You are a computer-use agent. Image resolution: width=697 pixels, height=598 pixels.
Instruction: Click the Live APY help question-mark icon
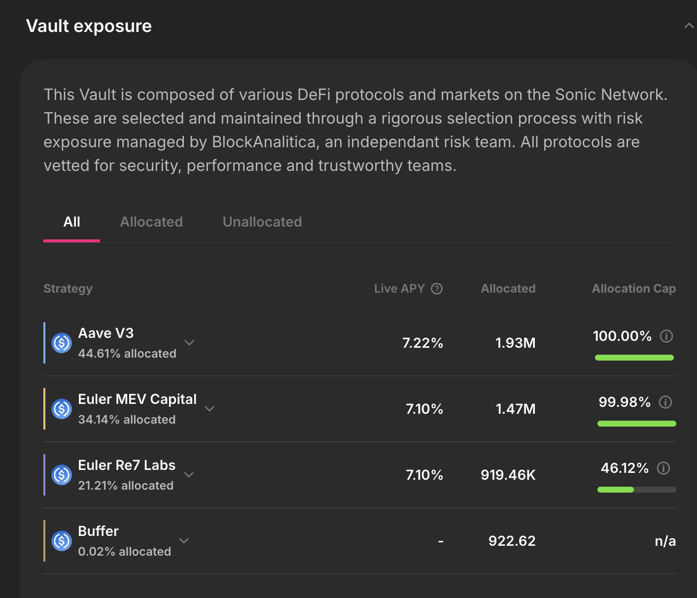pyautogui.click(x=437, y=289)
